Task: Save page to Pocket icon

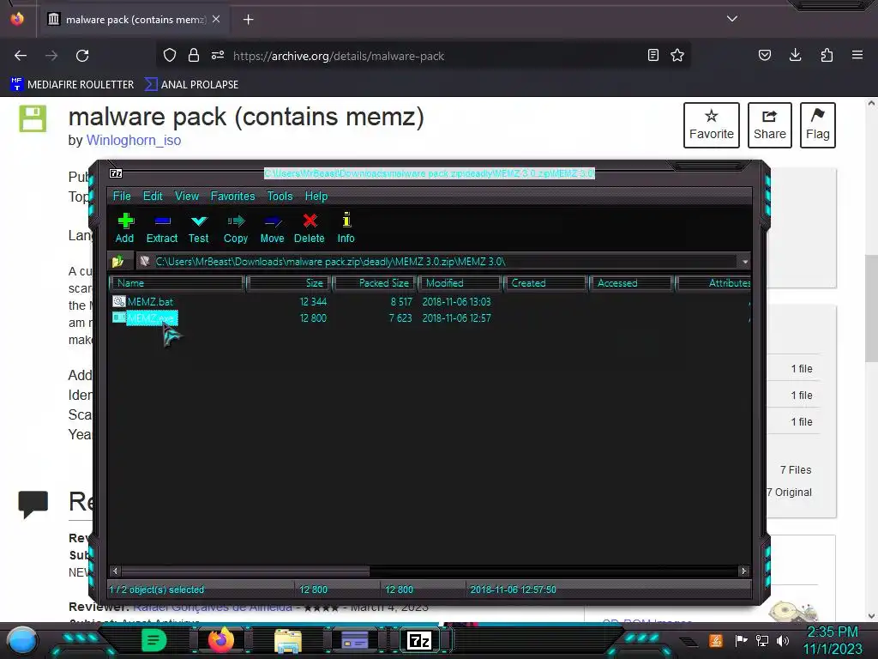Action: [x=765, y=55]
